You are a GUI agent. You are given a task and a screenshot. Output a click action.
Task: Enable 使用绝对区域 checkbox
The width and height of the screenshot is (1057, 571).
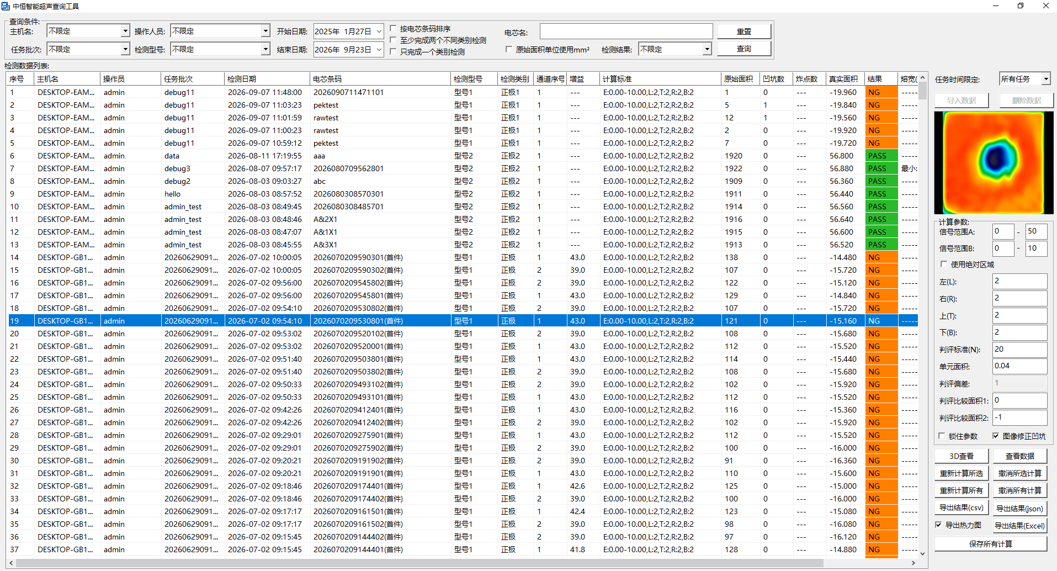944,265
